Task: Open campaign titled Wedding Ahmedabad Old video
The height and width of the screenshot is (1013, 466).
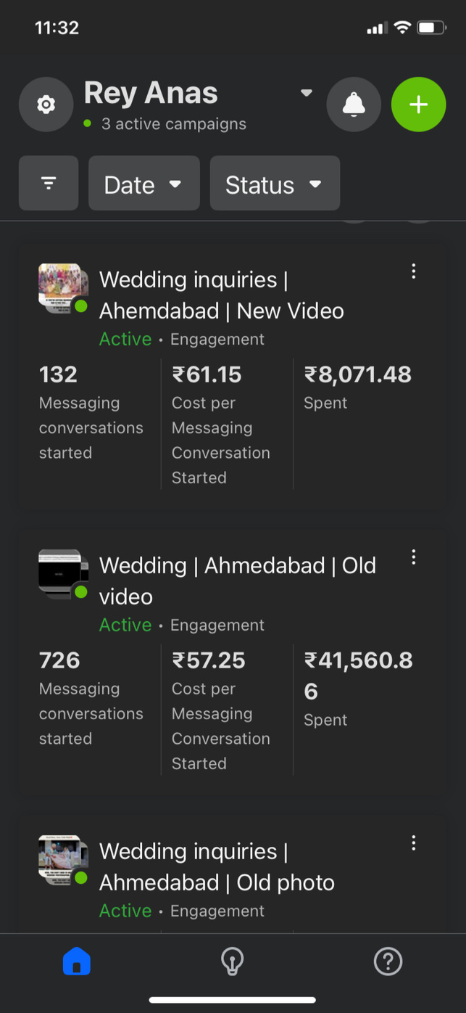Action: click(237, 581)
